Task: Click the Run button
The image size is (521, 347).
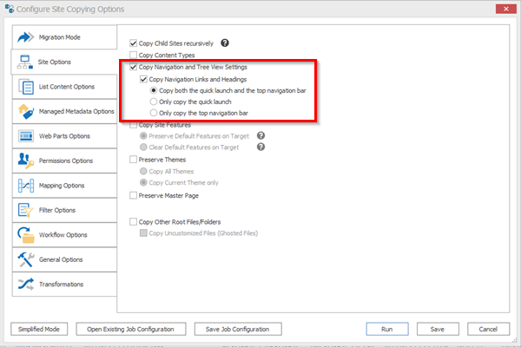Action: coord(387,329)
